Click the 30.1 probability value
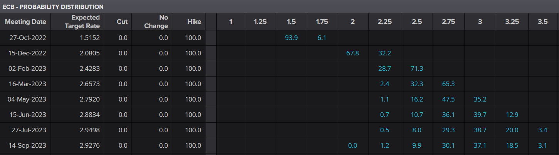The image size is (559, 155). click(x=448, y=145)
